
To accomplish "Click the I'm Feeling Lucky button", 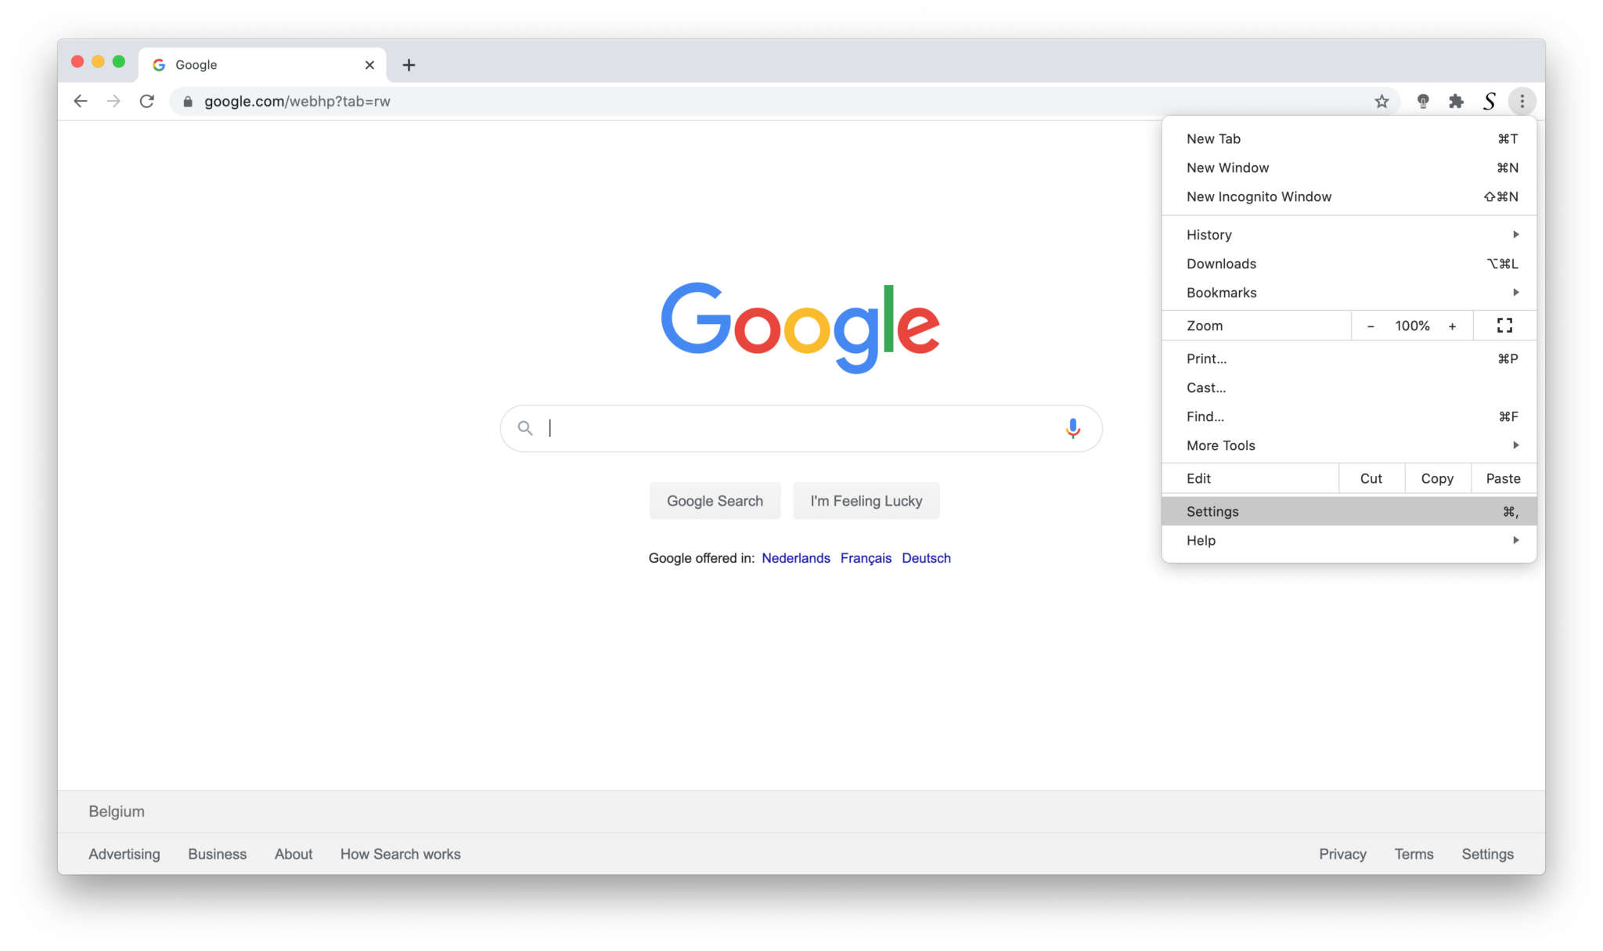I will point(866,500).
